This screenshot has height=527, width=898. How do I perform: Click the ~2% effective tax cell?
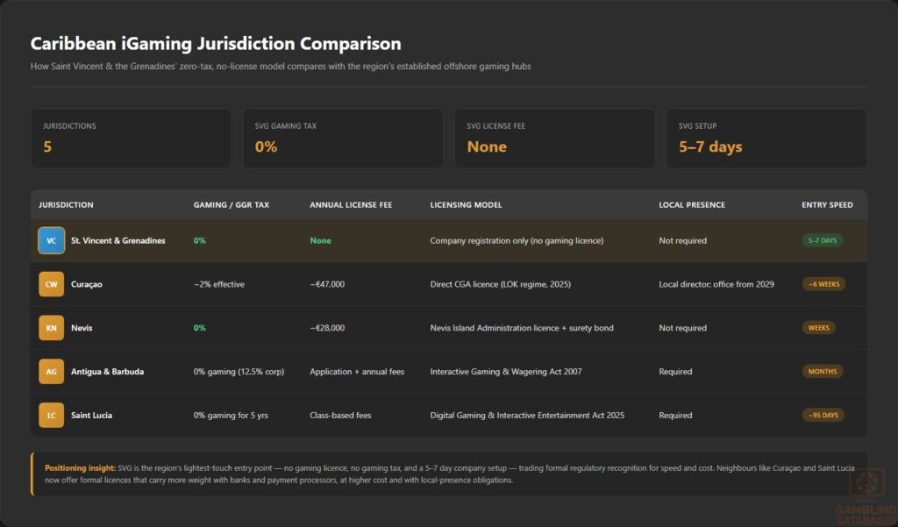click(x=218, y=284)
